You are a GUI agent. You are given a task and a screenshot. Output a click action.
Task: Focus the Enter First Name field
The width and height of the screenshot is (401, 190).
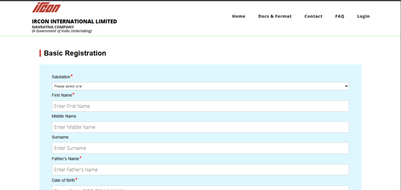pos(200,106)
